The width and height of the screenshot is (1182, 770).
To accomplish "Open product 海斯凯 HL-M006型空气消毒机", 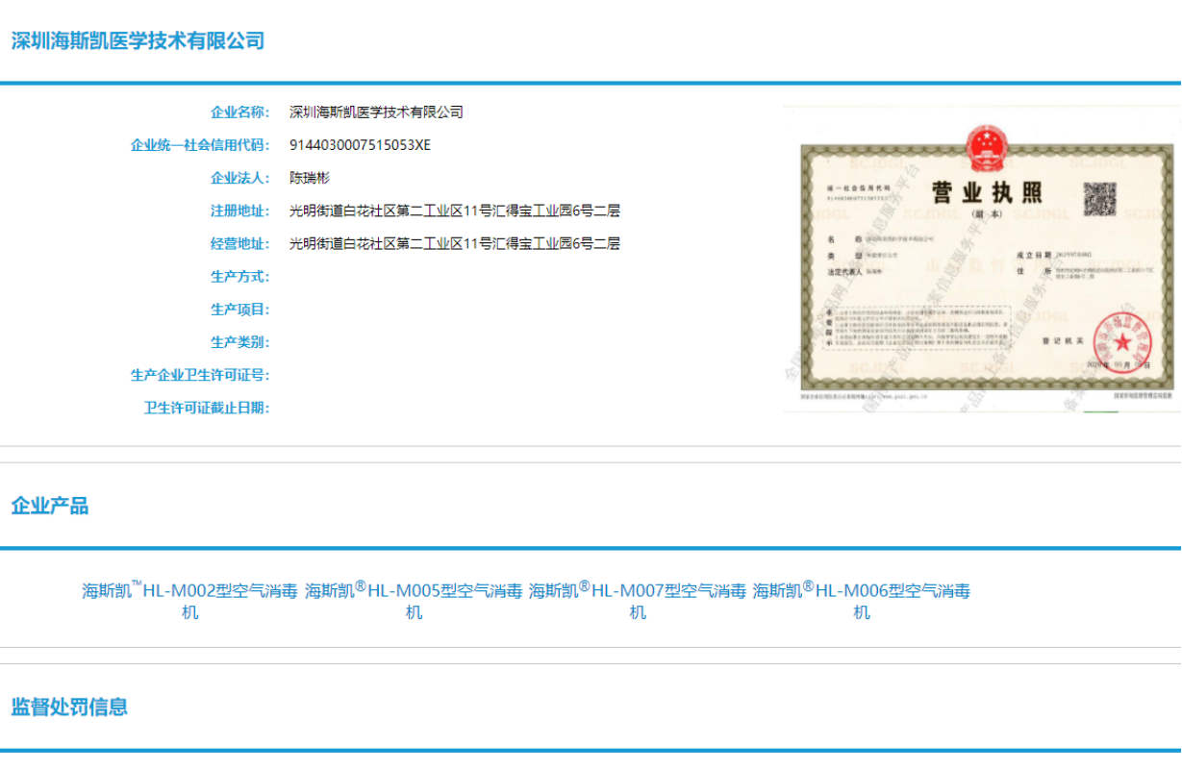I will click(862, 601).
